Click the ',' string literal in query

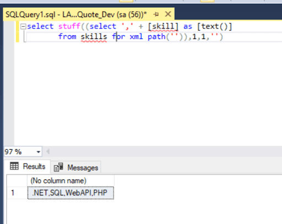coord(127,26)
